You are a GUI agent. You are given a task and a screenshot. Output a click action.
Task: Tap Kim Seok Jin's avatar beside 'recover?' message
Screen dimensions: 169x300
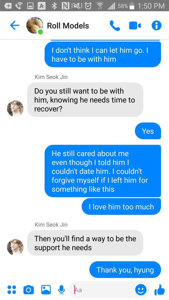(x=15, y=108)
